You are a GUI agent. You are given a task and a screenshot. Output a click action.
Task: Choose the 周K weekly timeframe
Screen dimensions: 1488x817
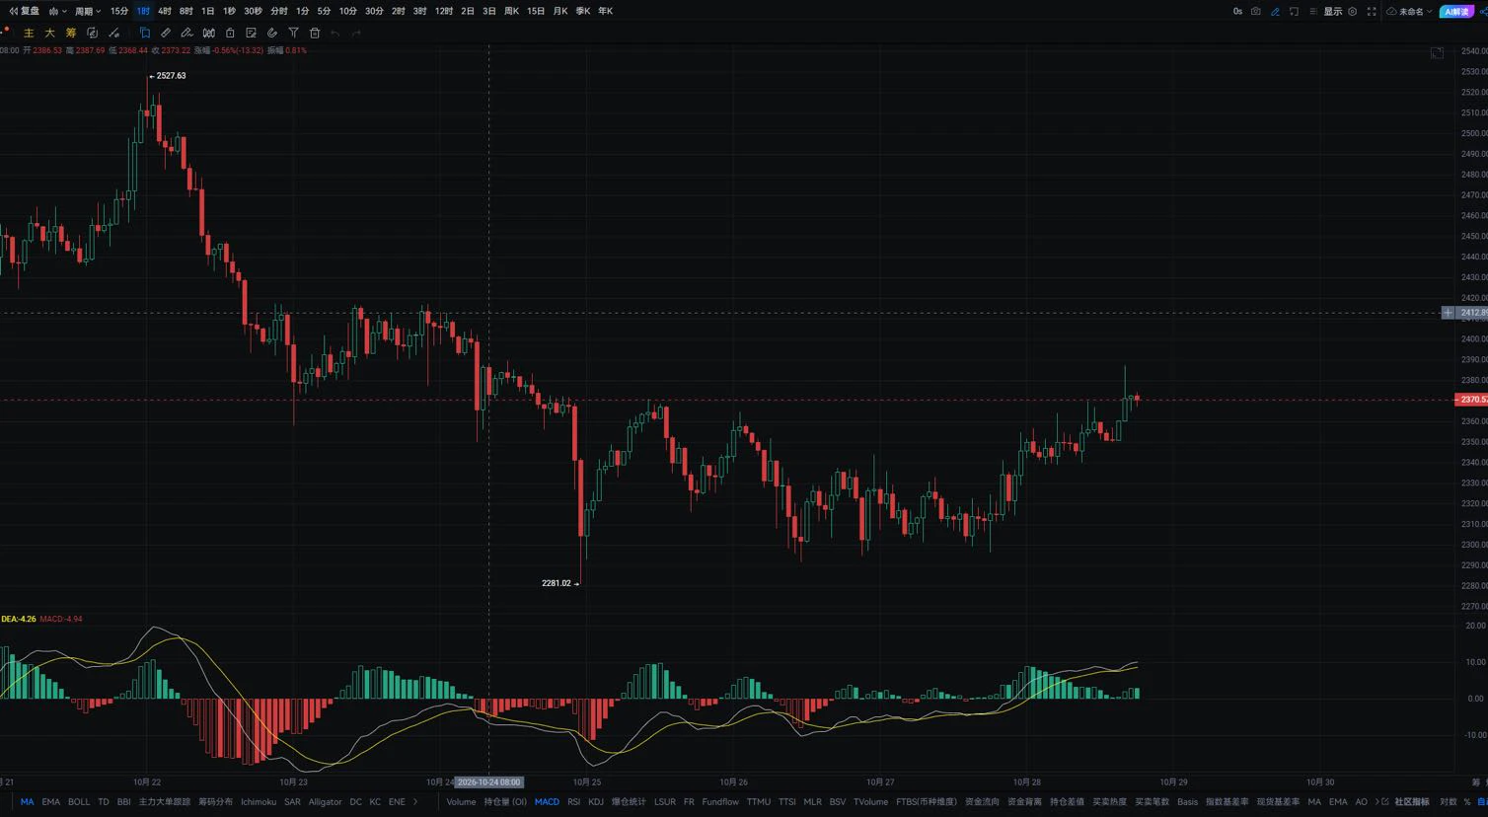pos(511,11)
